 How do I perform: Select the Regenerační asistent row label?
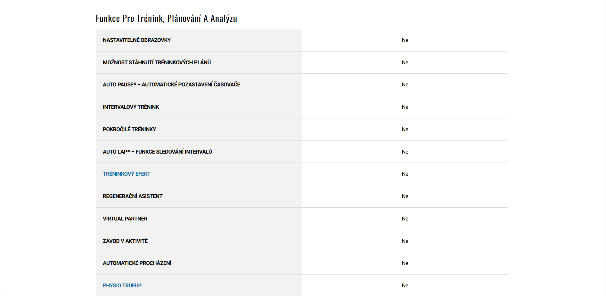click(133, 196)
